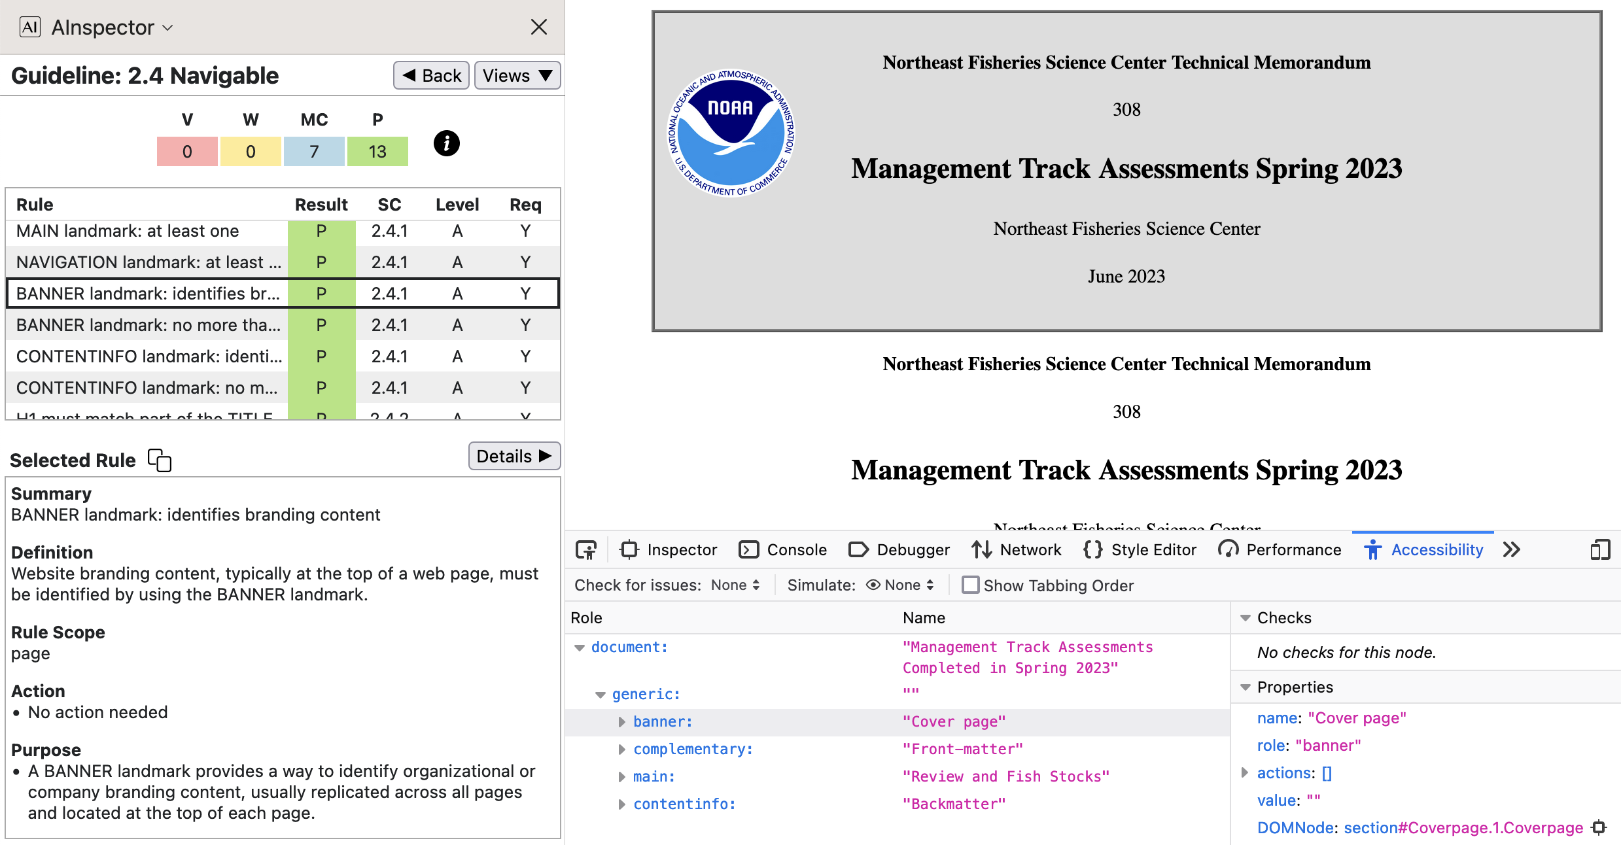The image size is (1621, 845).
Task: Enable Show Tabbing Order checkbox
Action: coord(971,585)
